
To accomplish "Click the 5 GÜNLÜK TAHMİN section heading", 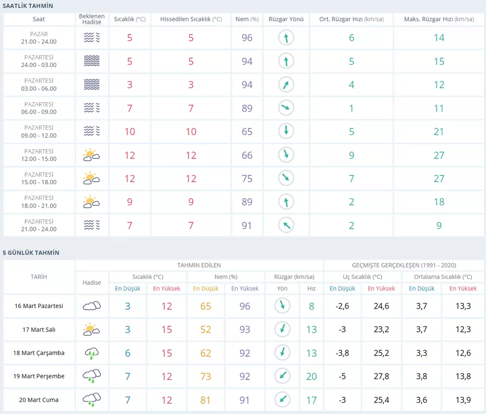I will pos(31,252).
